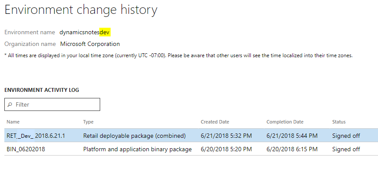Sort by the Type column header
The width and height of the screenshot is (378, 182).
coord(88,122)
